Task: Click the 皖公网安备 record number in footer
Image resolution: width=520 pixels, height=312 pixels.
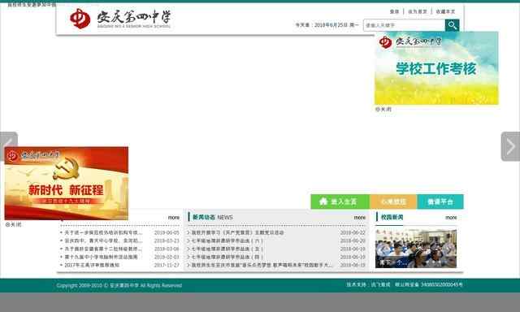Action: tap(428, 284)
